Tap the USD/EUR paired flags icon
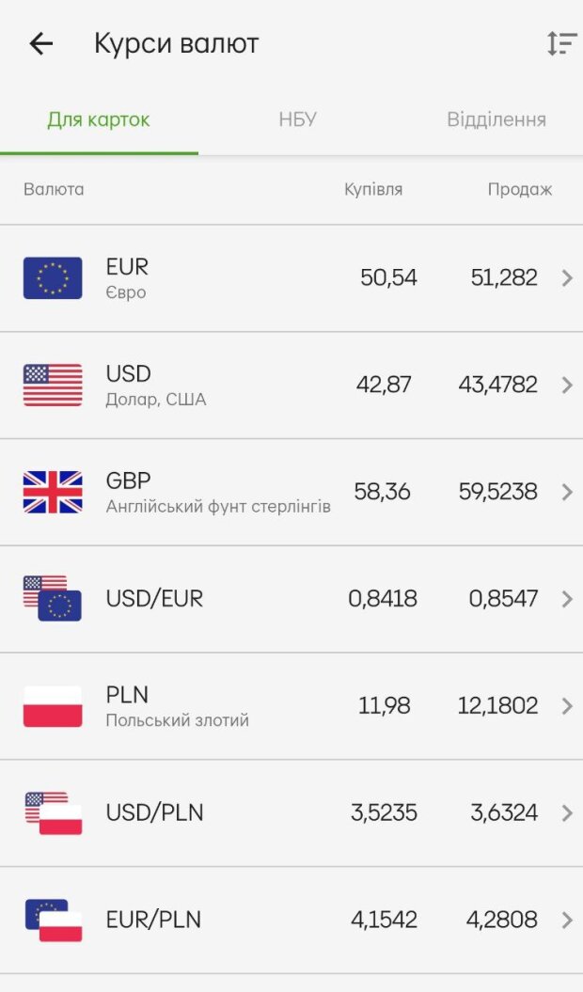583x992 pixels. 53,599
